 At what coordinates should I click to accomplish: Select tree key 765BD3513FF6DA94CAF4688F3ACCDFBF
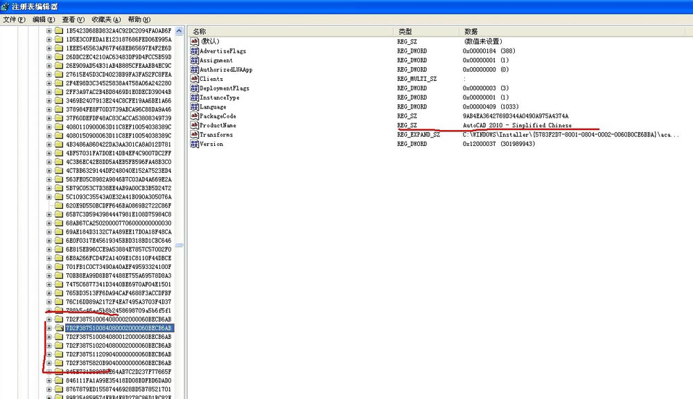click(119, 293)
